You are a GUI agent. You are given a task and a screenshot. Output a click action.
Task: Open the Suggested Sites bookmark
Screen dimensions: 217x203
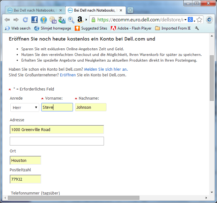coord(91,28)
